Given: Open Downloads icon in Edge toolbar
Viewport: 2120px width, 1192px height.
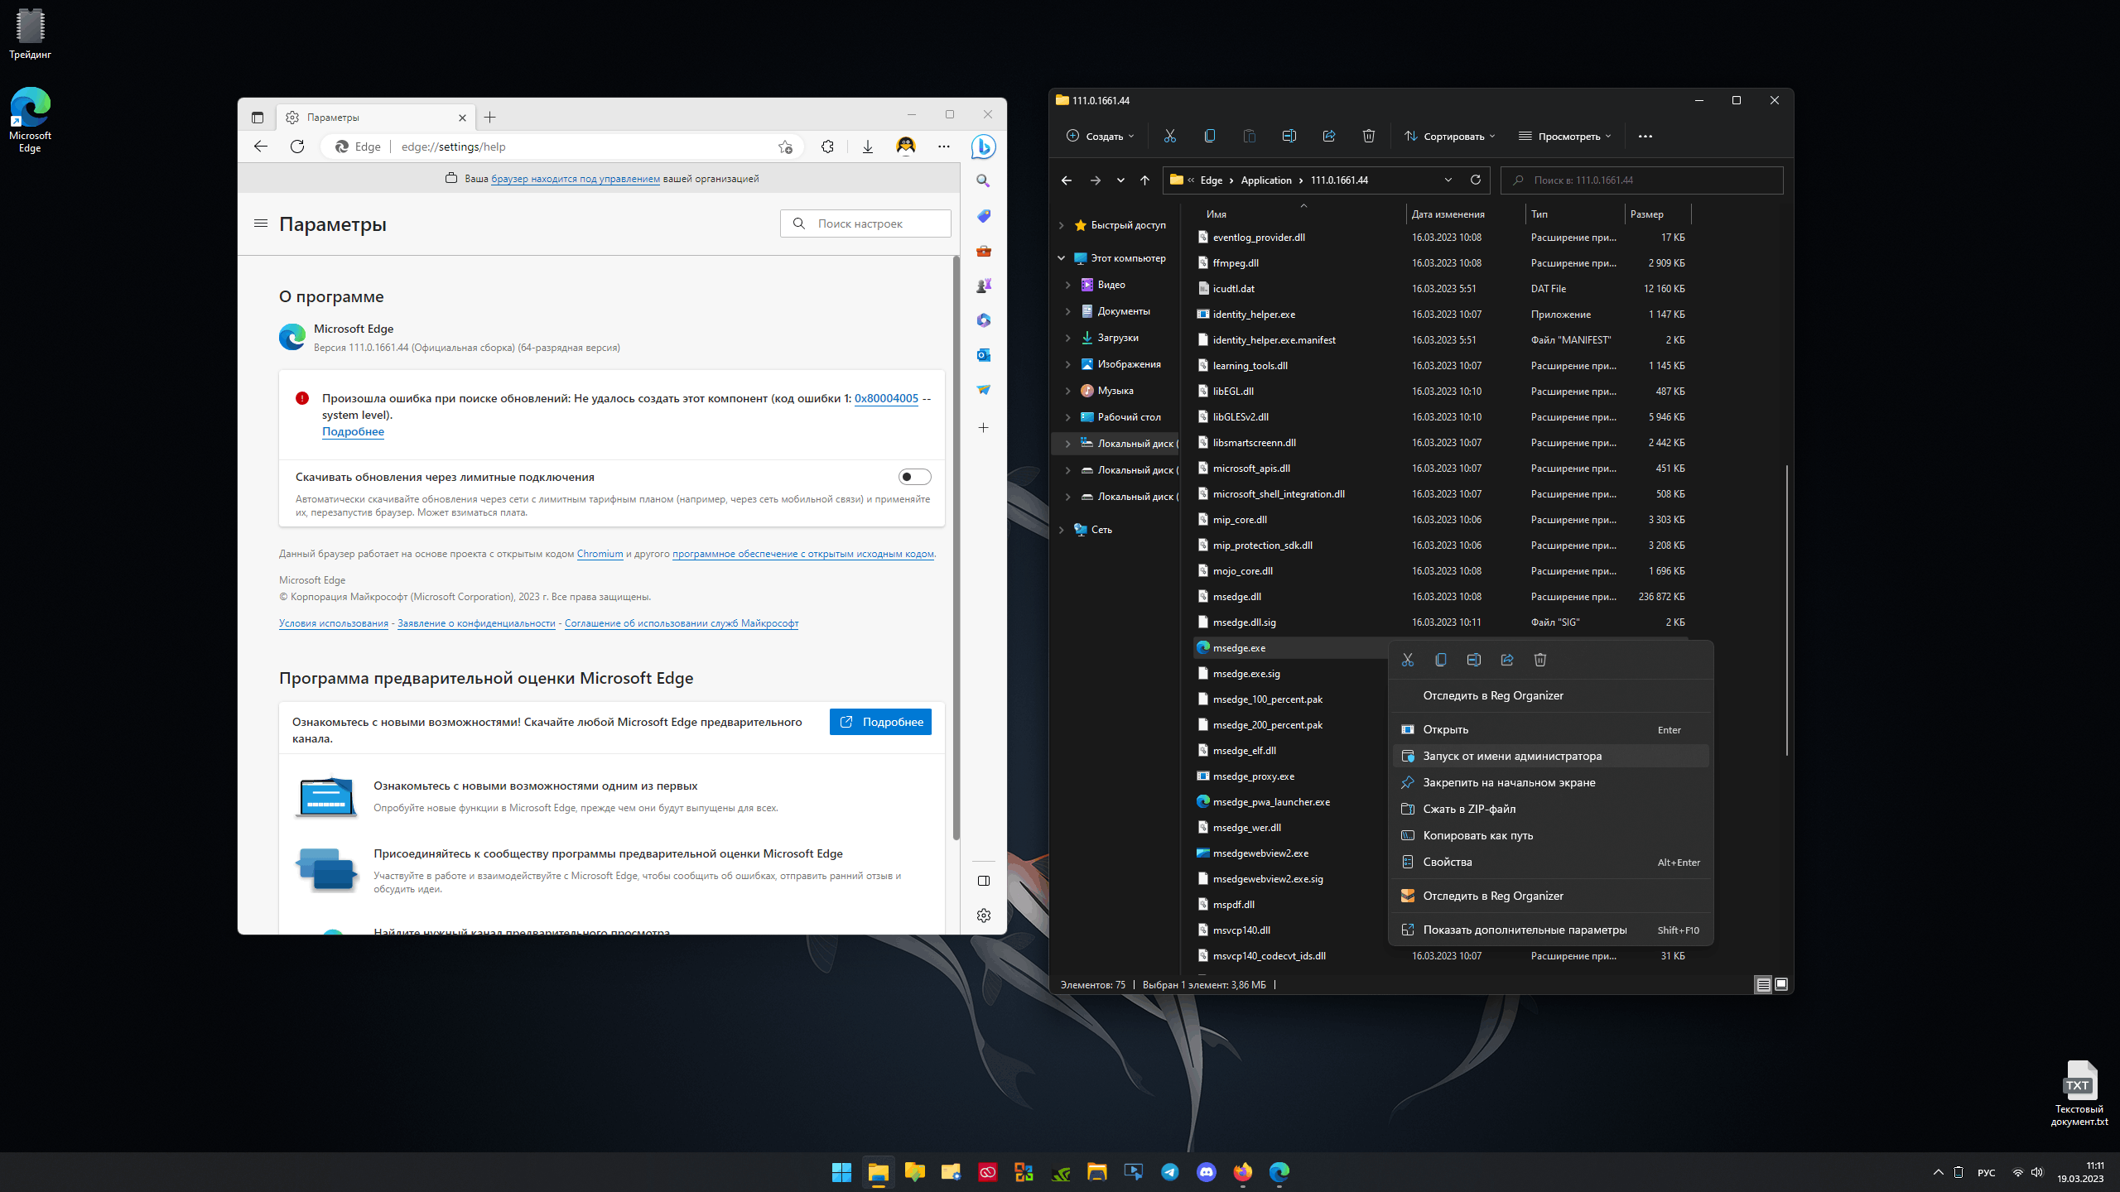Looking at the screenshot, I should 867,147.
